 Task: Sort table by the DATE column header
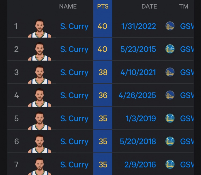click(149, 6)
